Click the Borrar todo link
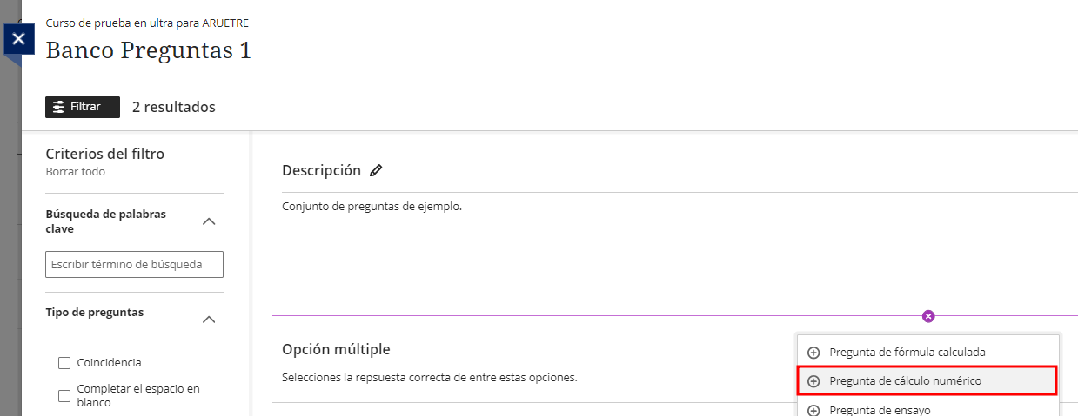 click(76, 172)
